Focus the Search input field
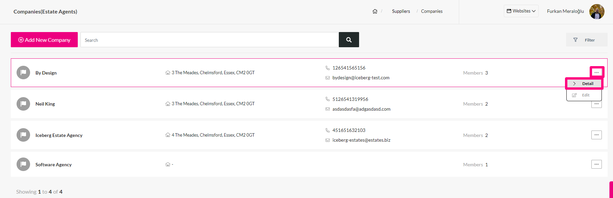Image resolution: width=613 pixels, height=198 pixels. (210, 40)
